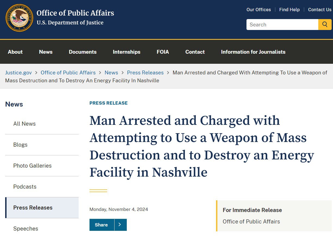The image size is (333, 239).
Task: Click Office of Public Affairs breadcrumb
Action: click(68, 72)
